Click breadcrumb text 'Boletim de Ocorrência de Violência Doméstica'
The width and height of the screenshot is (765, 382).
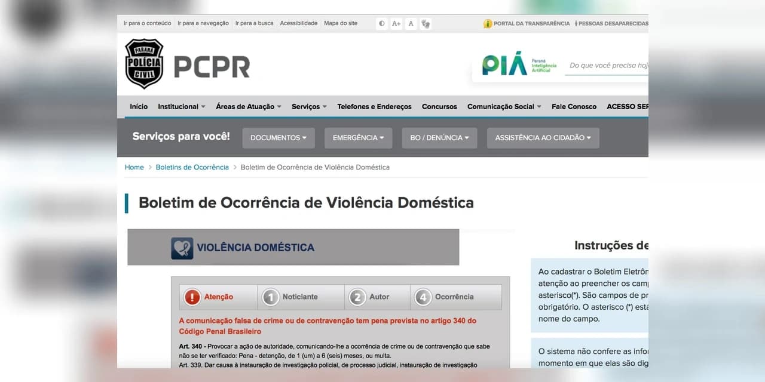click(x=315, y=167)
